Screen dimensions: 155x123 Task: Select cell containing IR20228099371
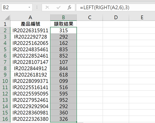coord(30,81)
